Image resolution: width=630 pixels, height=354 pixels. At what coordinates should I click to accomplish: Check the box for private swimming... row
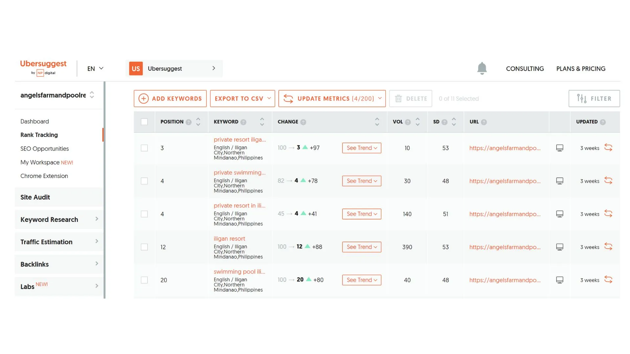[144, 181]
